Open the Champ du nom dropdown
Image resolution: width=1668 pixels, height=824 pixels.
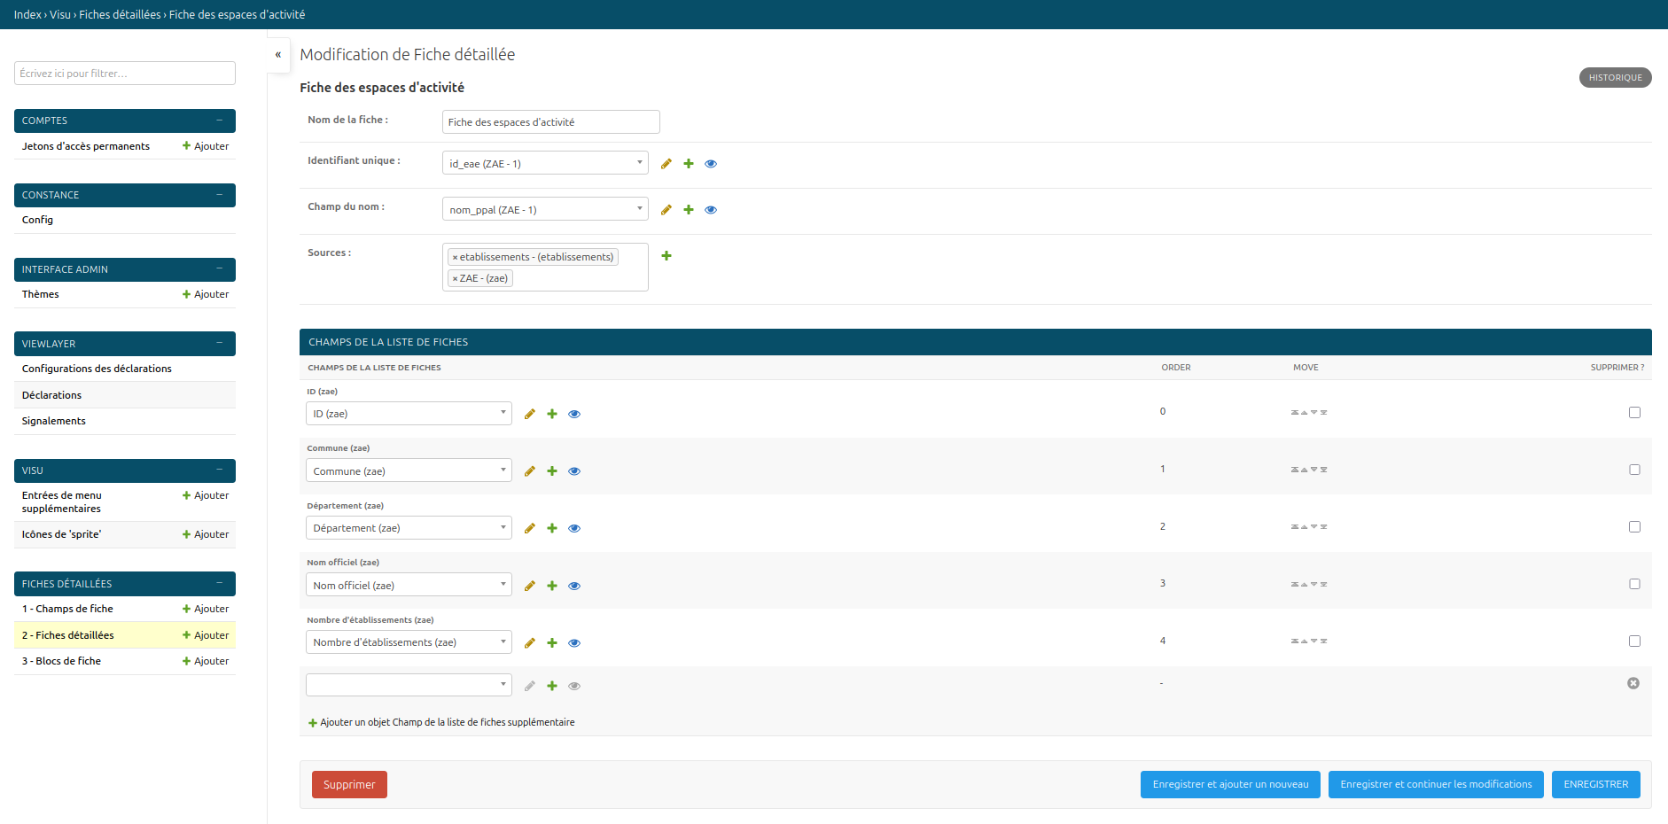(x=545, y=209)
